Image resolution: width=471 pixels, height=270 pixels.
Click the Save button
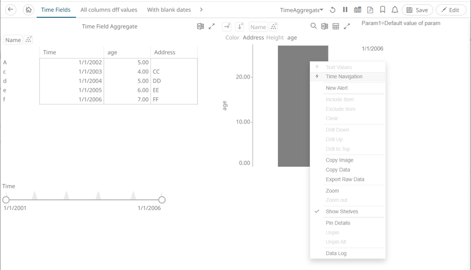click(x=417, y=10)
